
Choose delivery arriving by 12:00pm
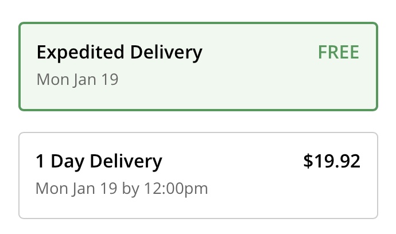198,175
